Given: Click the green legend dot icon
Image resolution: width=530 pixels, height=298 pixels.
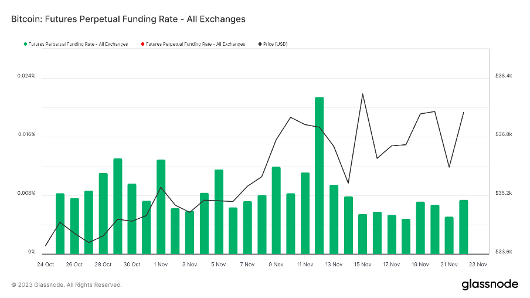Looking at the screenshot, I should (25, 44).
